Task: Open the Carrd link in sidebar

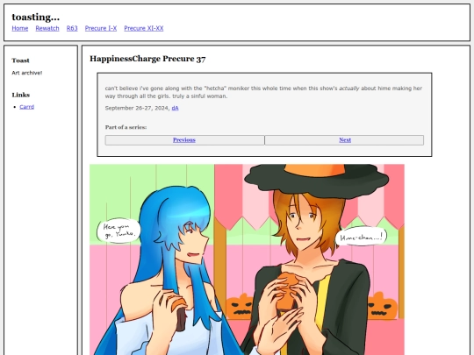Action: click(27, 107)
